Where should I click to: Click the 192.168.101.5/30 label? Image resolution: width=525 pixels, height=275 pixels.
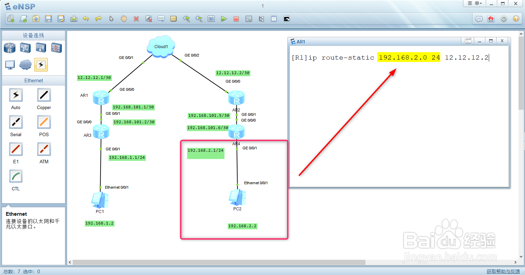pyautogui.click(x=209, y=115)
